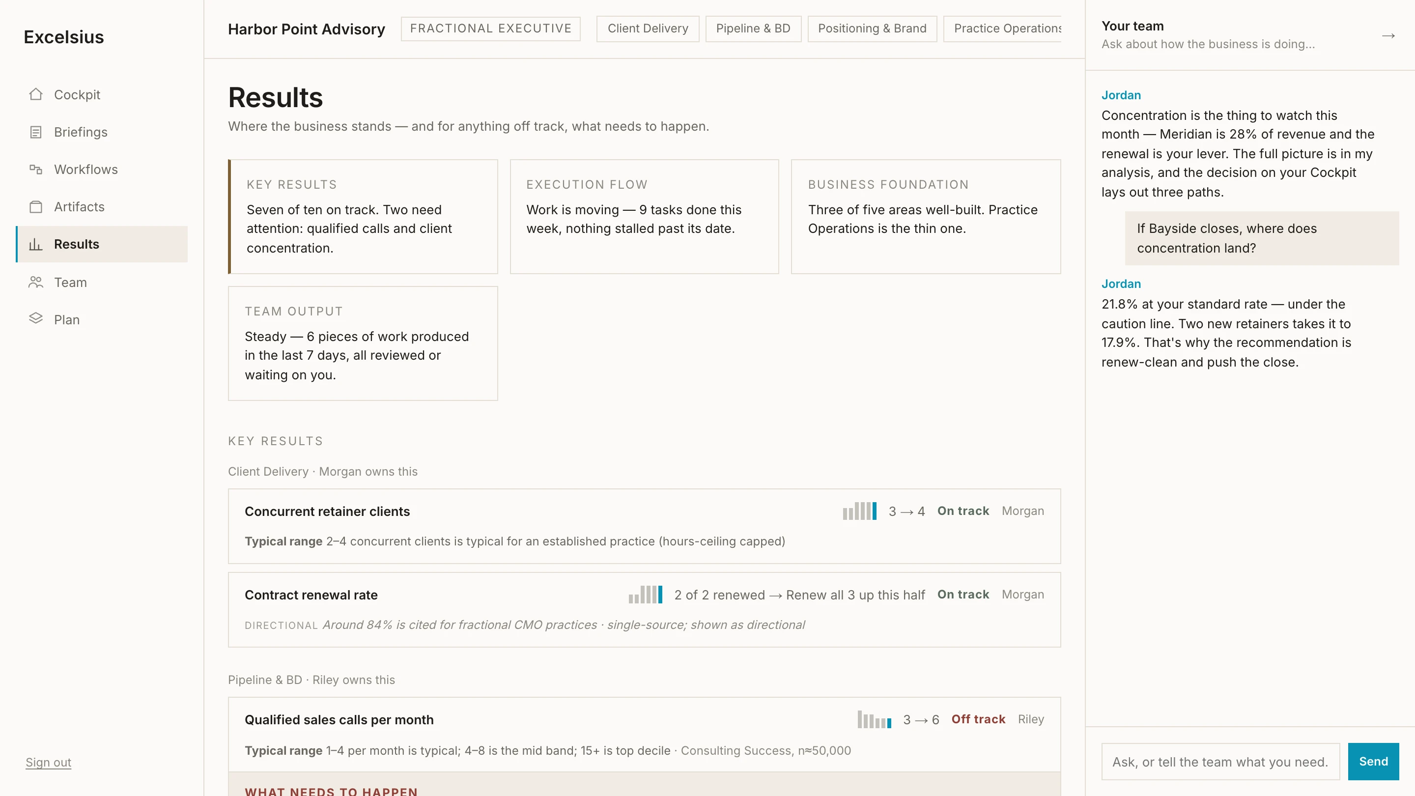This screenshot has height=796, width=1415.
Task: Click the team chat message input
Action: (x=1220, y=762)
